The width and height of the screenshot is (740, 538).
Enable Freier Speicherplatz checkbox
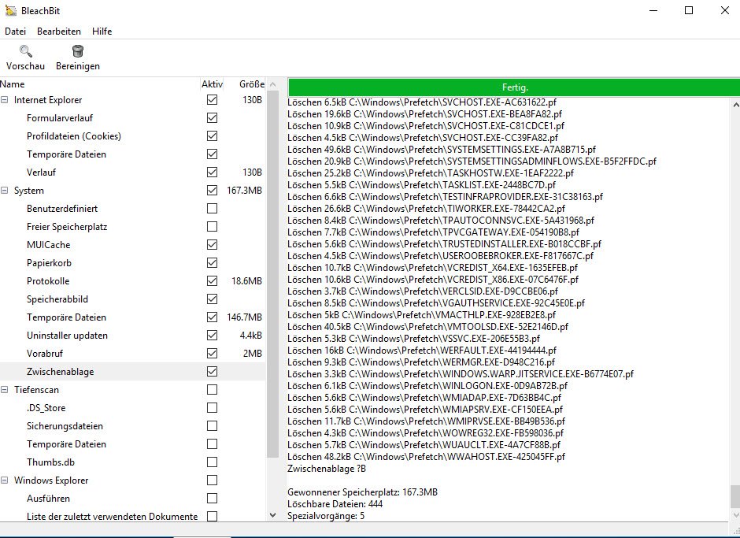tap(213, 227)
